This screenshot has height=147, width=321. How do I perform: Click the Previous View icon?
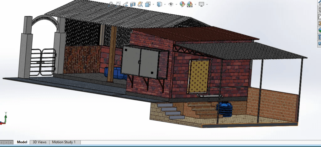coord(125,4)
